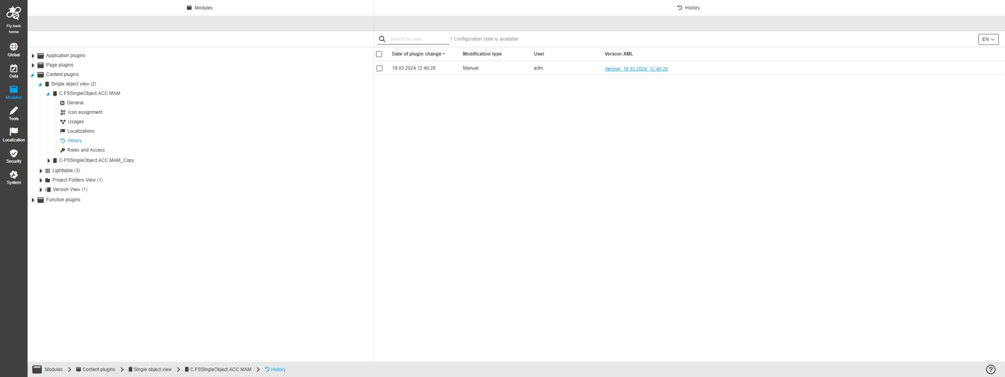Select Roles and Access tree item
This screenshot has height=377, width=1005.
(x=86, y=150)
